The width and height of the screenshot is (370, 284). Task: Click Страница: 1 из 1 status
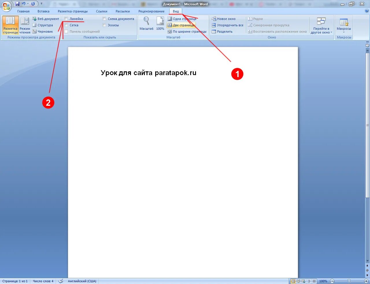pyautogui.click(x=15, y=281)
